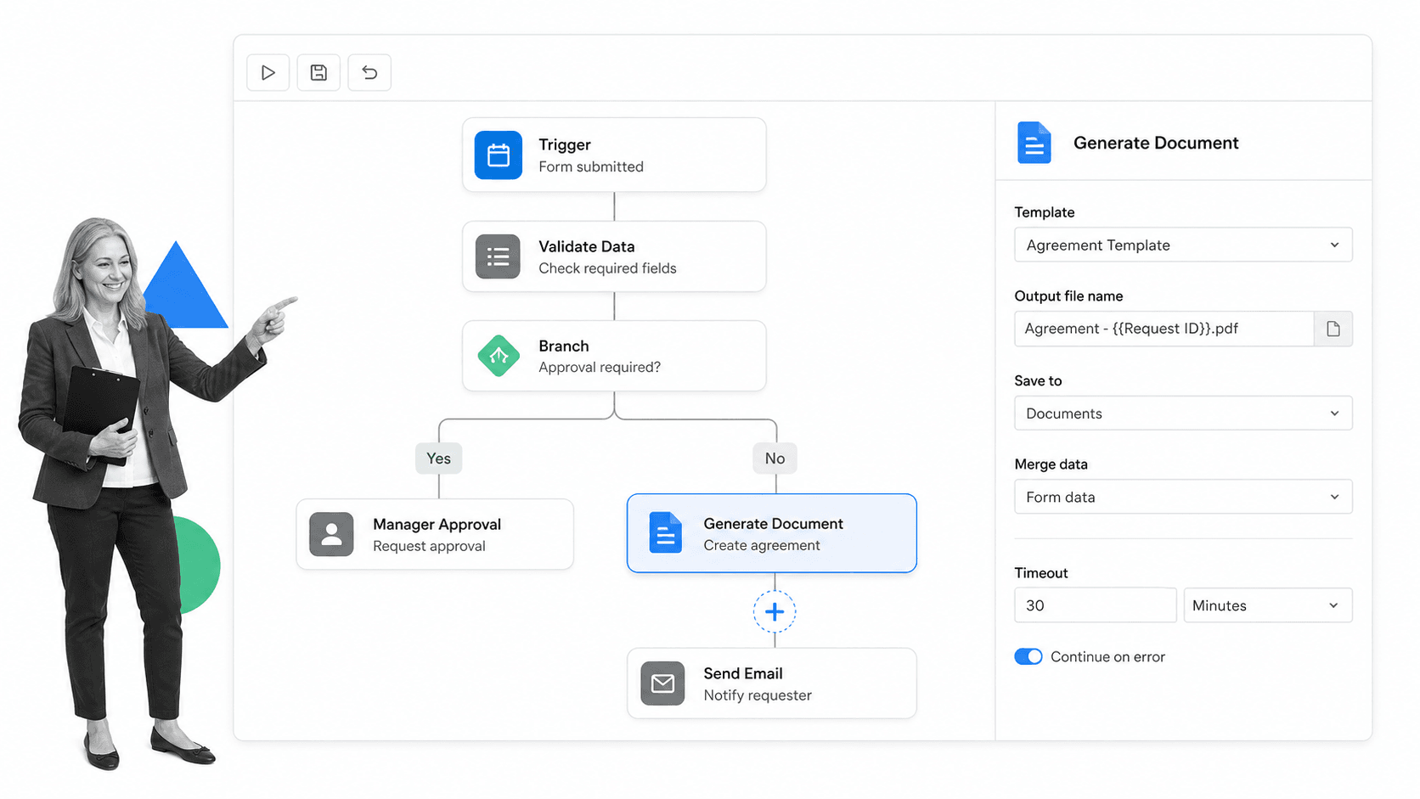Click the Yes branch label
Screen dimensions: 1420x799
[x=439, y=459]
